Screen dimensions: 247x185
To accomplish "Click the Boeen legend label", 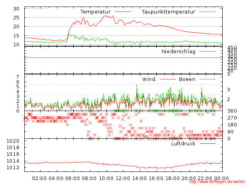I will (x=187, y=79).
